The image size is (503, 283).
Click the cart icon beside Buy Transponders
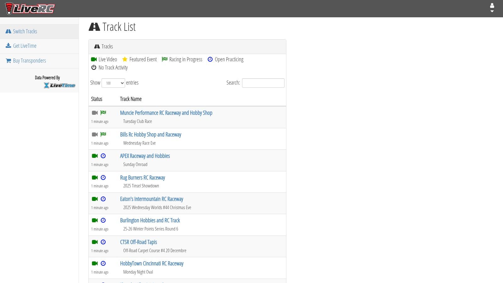(x=8, y=60)
